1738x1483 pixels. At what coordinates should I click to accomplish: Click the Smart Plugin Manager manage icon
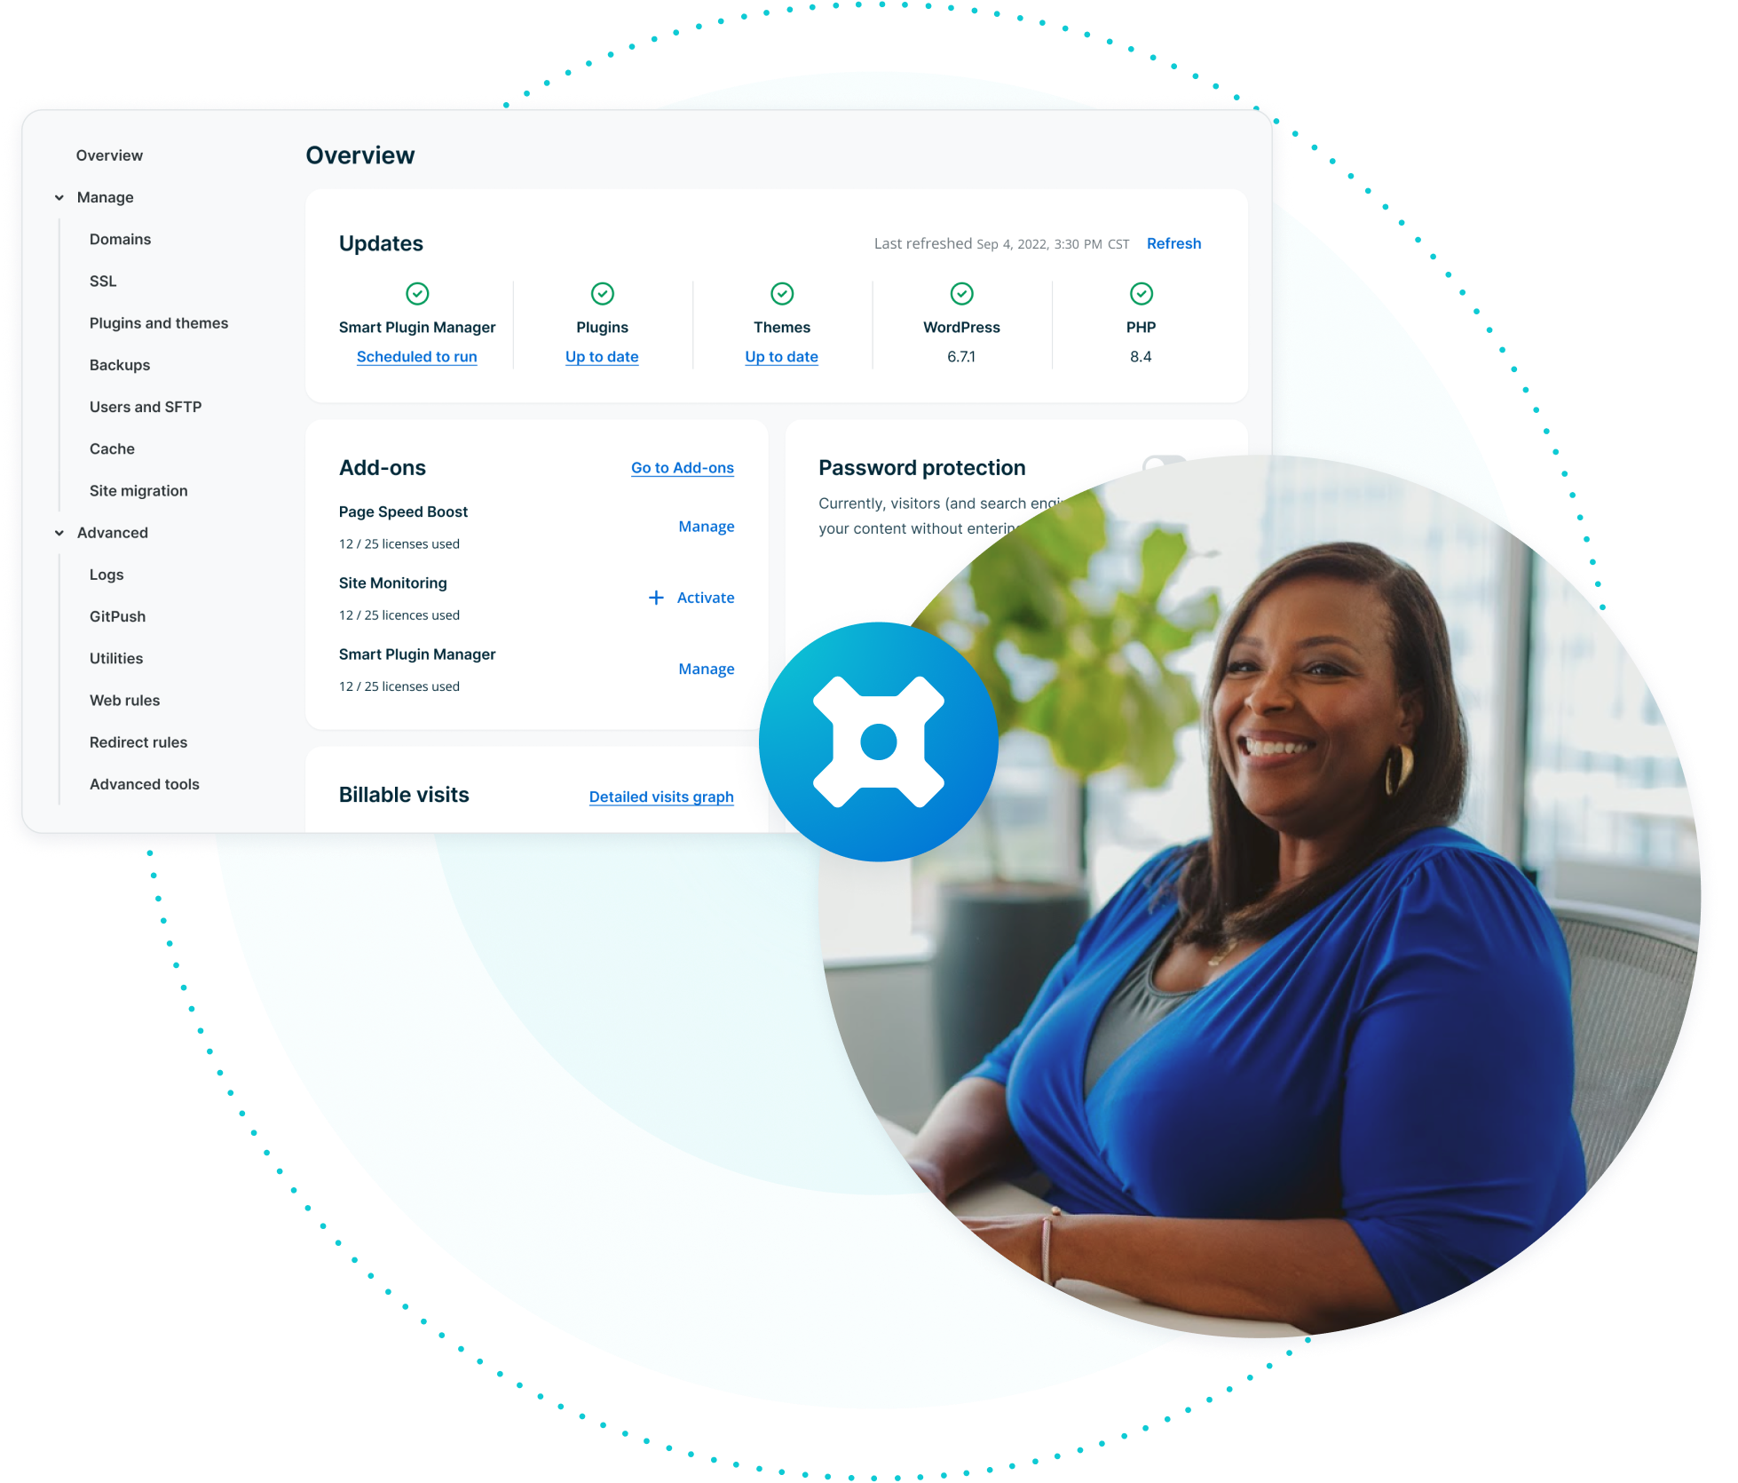click(x=708, y=665)
